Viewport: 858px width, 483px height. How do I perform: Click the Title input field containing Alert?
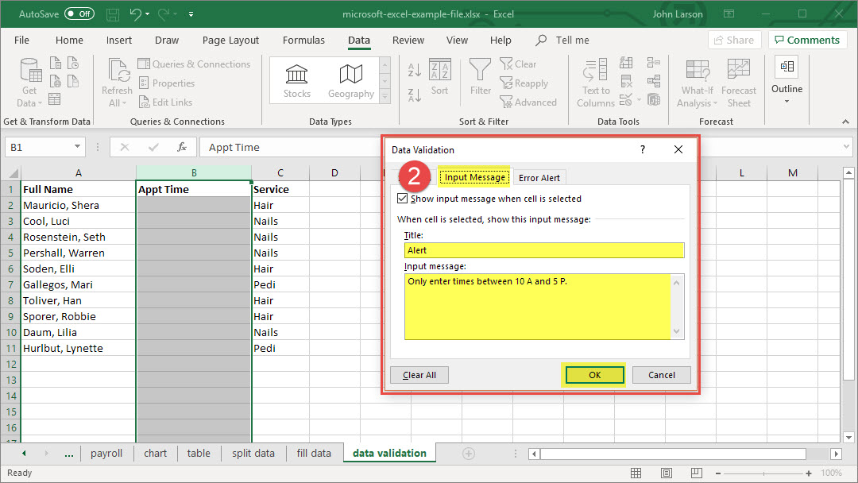543,250
